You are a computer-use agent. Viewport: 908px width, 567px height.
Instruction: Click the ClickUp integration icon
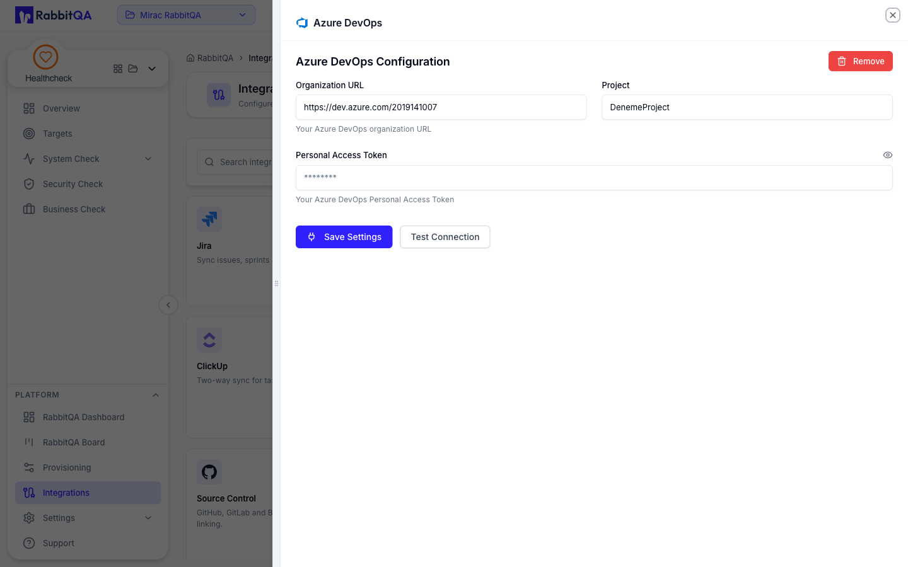pyautogui.click(x=209, y=340)
